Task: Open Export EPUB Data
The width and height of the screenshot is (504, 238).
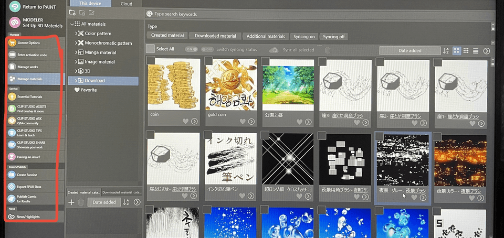Action: 35,186
